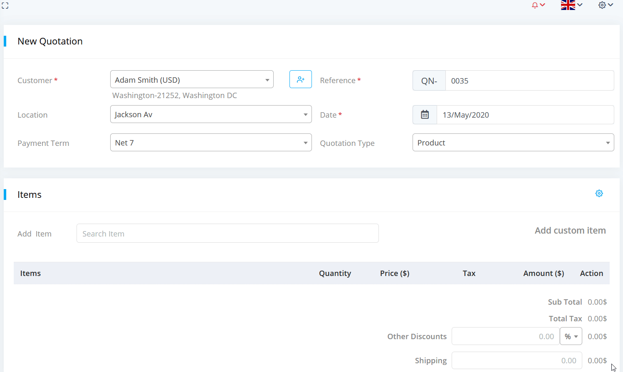Image resolution: width=623 pixels, height=372 pixels.
Task: Click the Date input field
Action: pos(525,115)
